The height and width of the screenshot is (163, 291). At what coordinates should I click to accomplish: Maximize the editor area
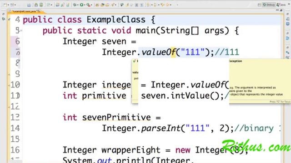(281, 10)
